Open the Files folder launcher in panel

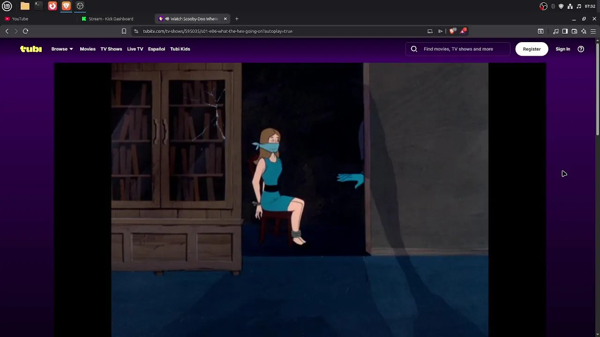tap(25, 6)
